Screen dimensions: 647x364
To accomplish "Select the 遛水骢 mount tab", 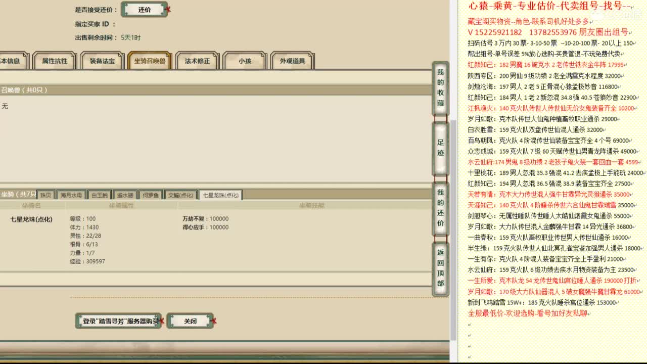I will 125,195.
